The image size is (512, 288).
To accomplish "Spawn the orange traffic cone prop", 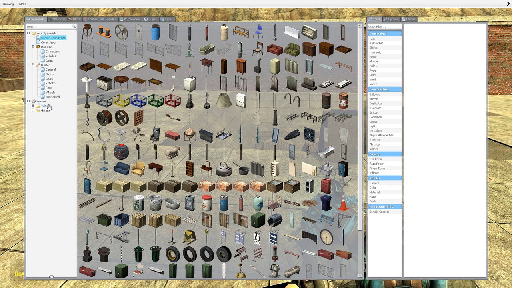I will coord(343,203).
